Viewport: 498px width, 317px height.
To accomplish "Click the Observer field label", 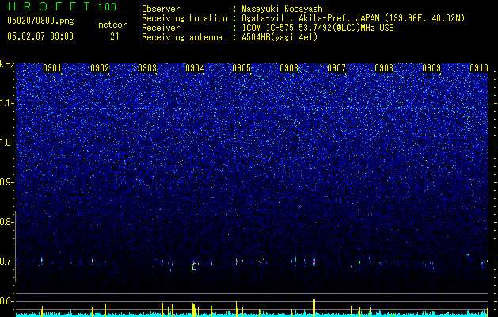I will point(161,9).
